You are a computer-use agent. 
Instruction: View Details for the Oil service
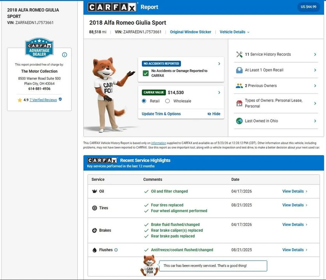point(295,191)
